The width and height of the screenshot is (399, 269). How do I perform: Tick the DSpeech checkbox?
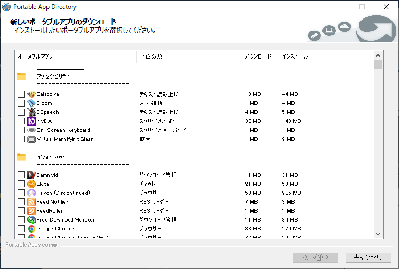21,112
